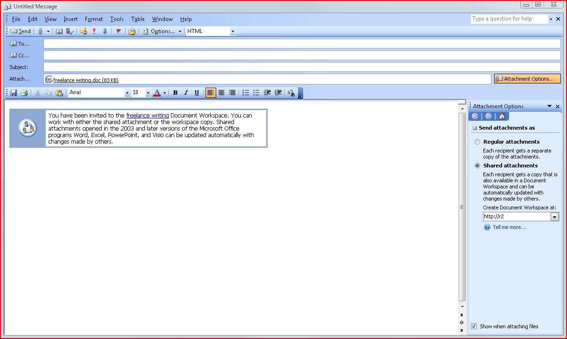Screen dimensions: 567x339
Task: Select the Regular attachments radio button
Action: [477, 142]
